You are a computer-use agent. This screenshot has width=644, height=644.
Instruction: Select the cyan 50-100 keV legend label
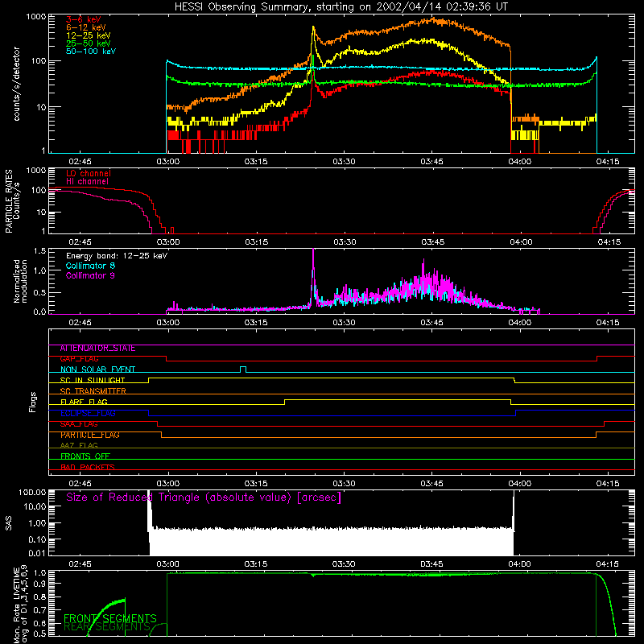pos(91,52)
